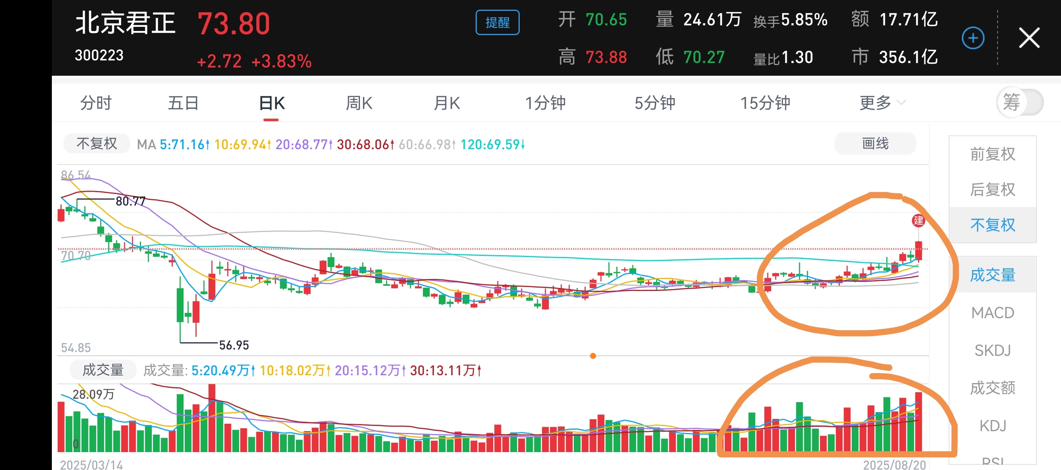The height and width of the screenshot is (470, 1061).
Task: Select the 5分钟 chart tab
Action: pyautogui.click(x=654, y=103)
